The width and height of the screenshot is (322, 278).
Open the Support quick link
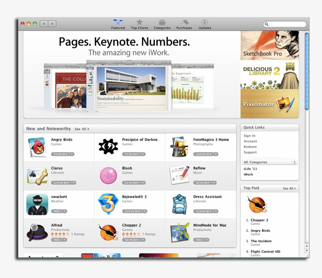[250, 152]
